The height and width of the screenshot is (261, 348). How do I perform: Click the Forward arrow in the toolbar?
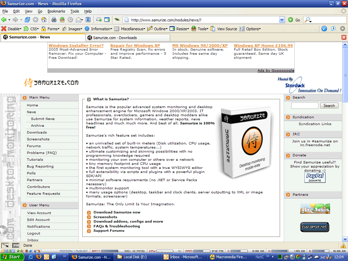pos(15,20)
